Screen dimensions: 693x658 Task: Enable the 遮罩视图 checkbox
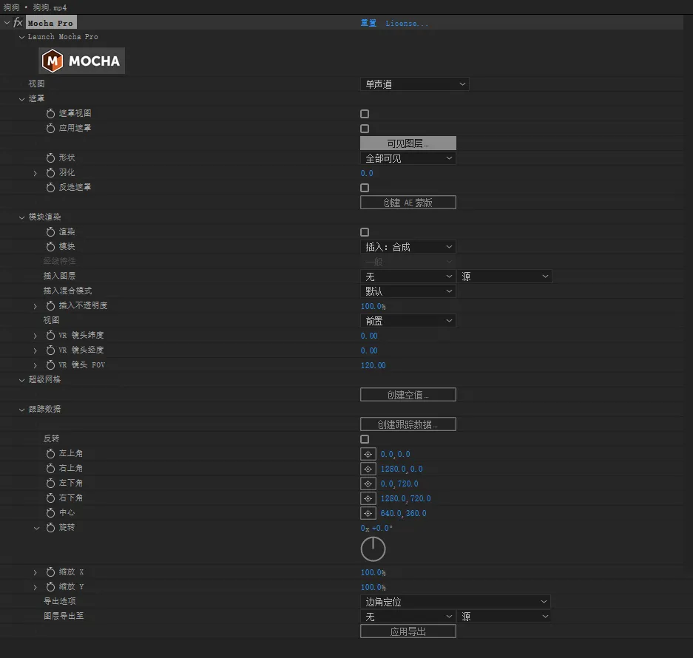coord(365,114)
